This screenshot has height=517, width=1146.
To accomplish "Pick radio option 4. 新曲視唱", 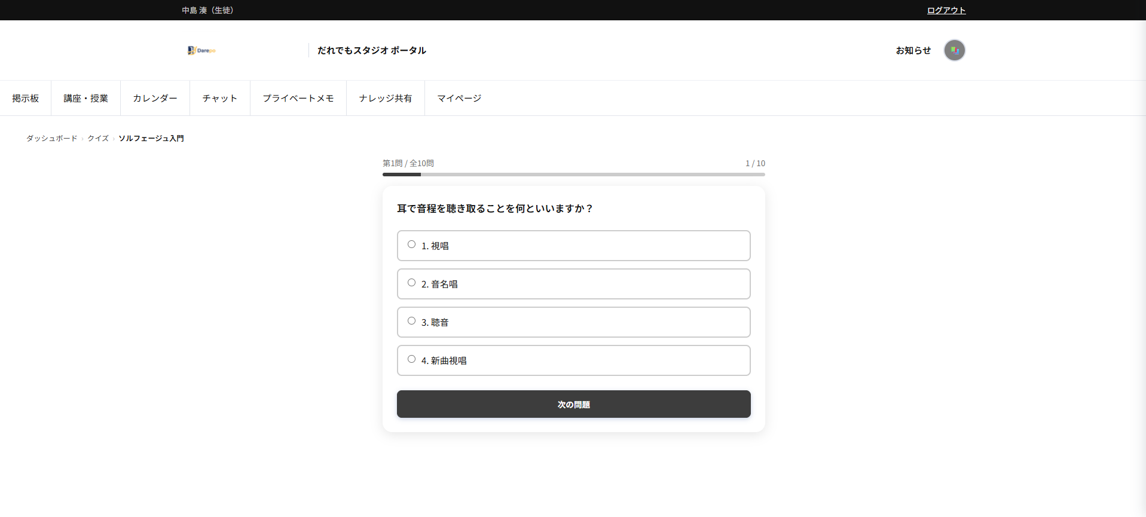I will coord(411,359).
